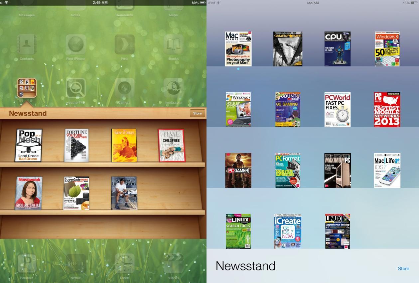Tap the Newsstand title on wooden shelf

pos(28,113)
